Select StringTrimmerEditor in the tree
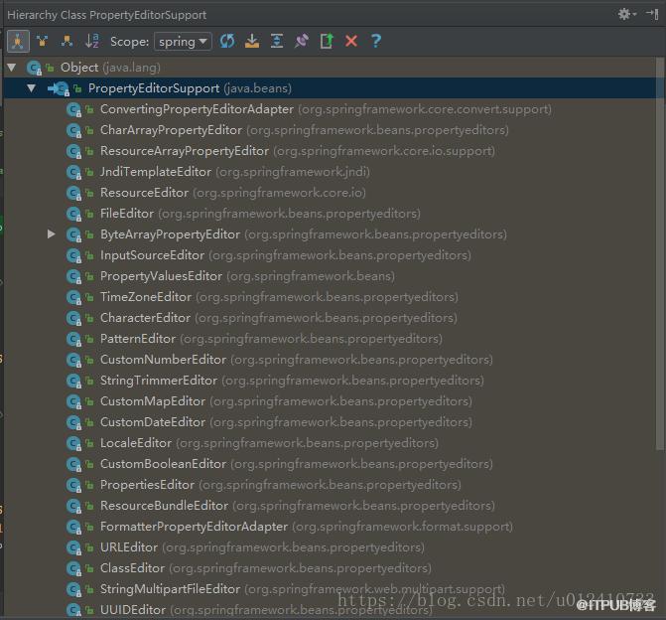This screenshot has height=620, width=666. [159, 381]
